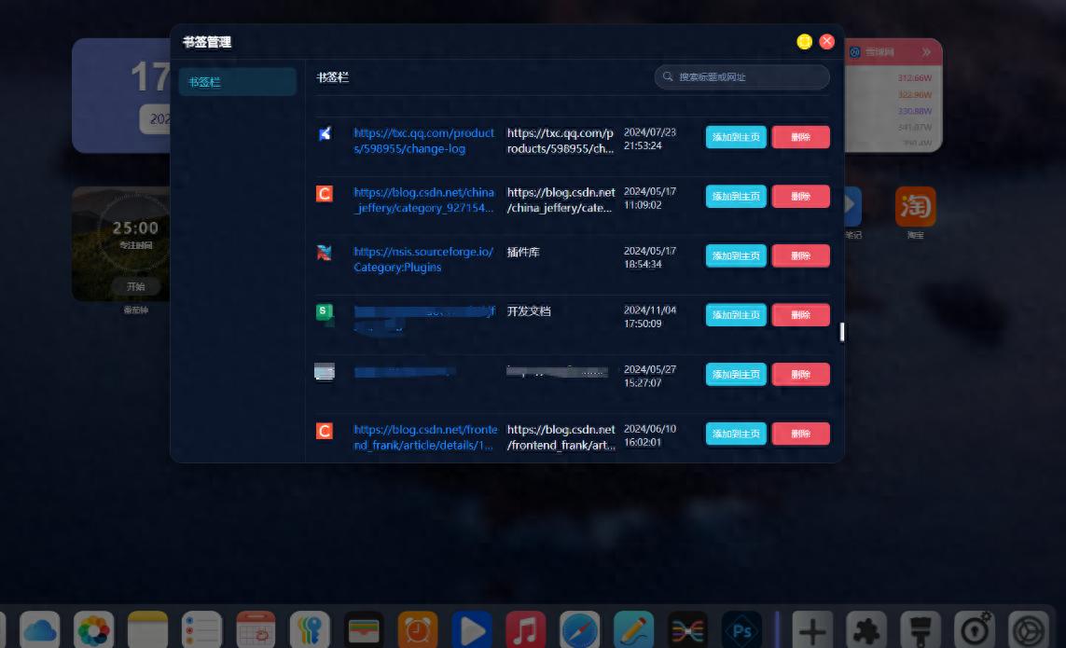1066x648 pixels.
Task: Launch Photos from the dock
Action: click(x=94, y=629)
